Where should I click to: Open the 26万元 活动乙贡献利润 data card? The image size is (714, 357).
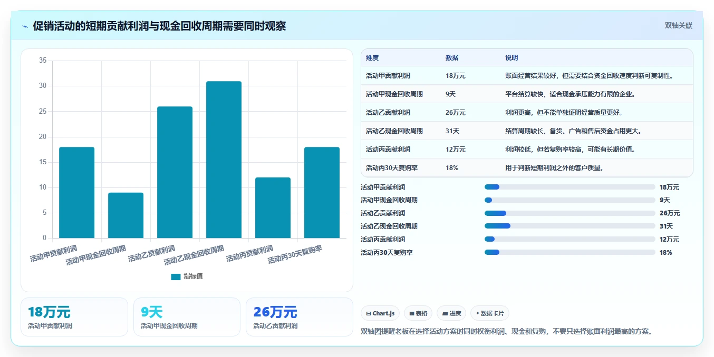(299, 317)
